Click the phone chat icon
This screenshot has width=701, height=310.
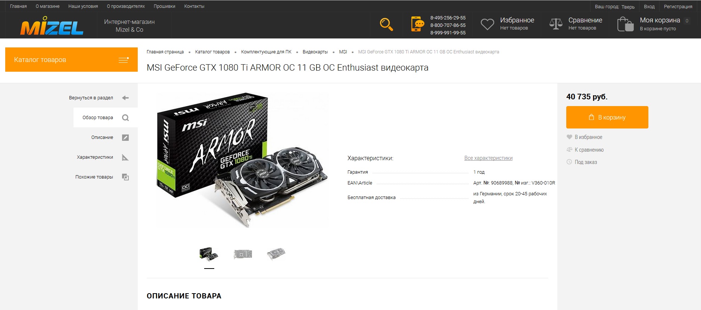417,24
